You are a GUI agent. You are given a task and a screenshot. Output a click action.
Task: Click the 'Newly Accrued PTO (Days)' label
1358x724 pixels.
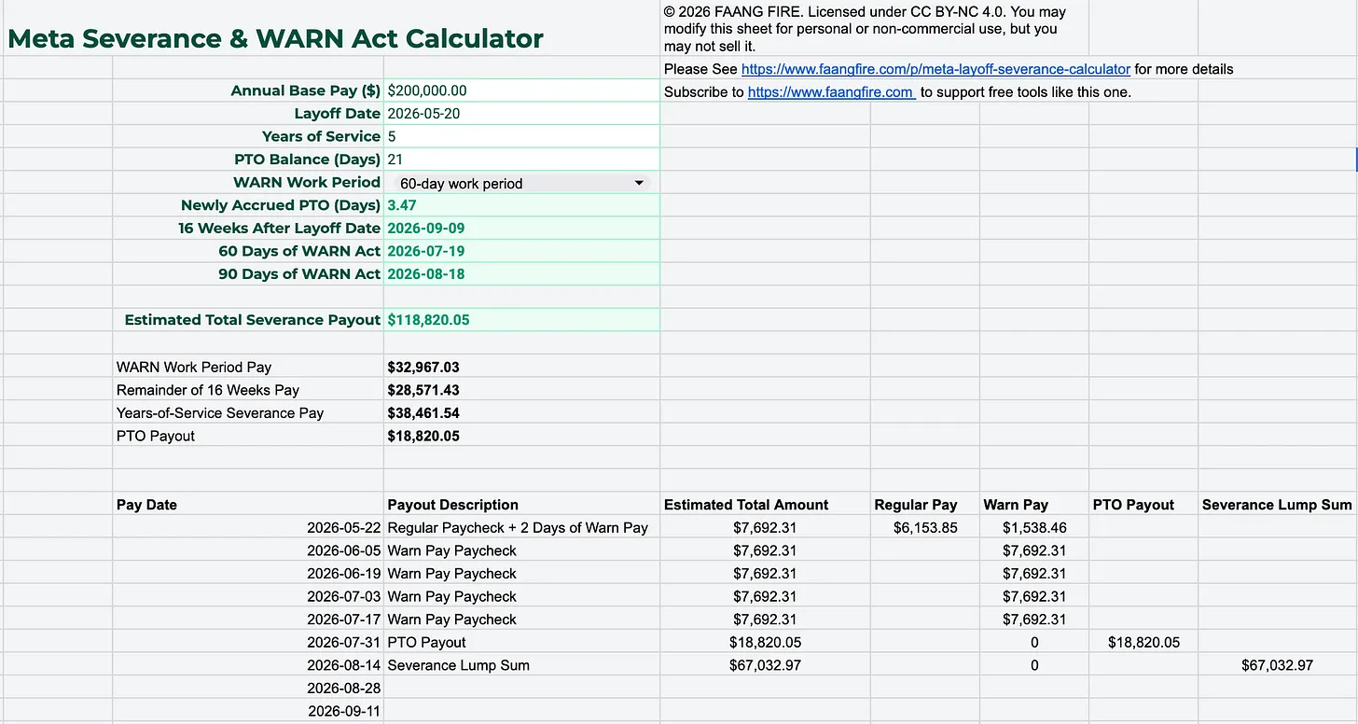pos(281,205)
